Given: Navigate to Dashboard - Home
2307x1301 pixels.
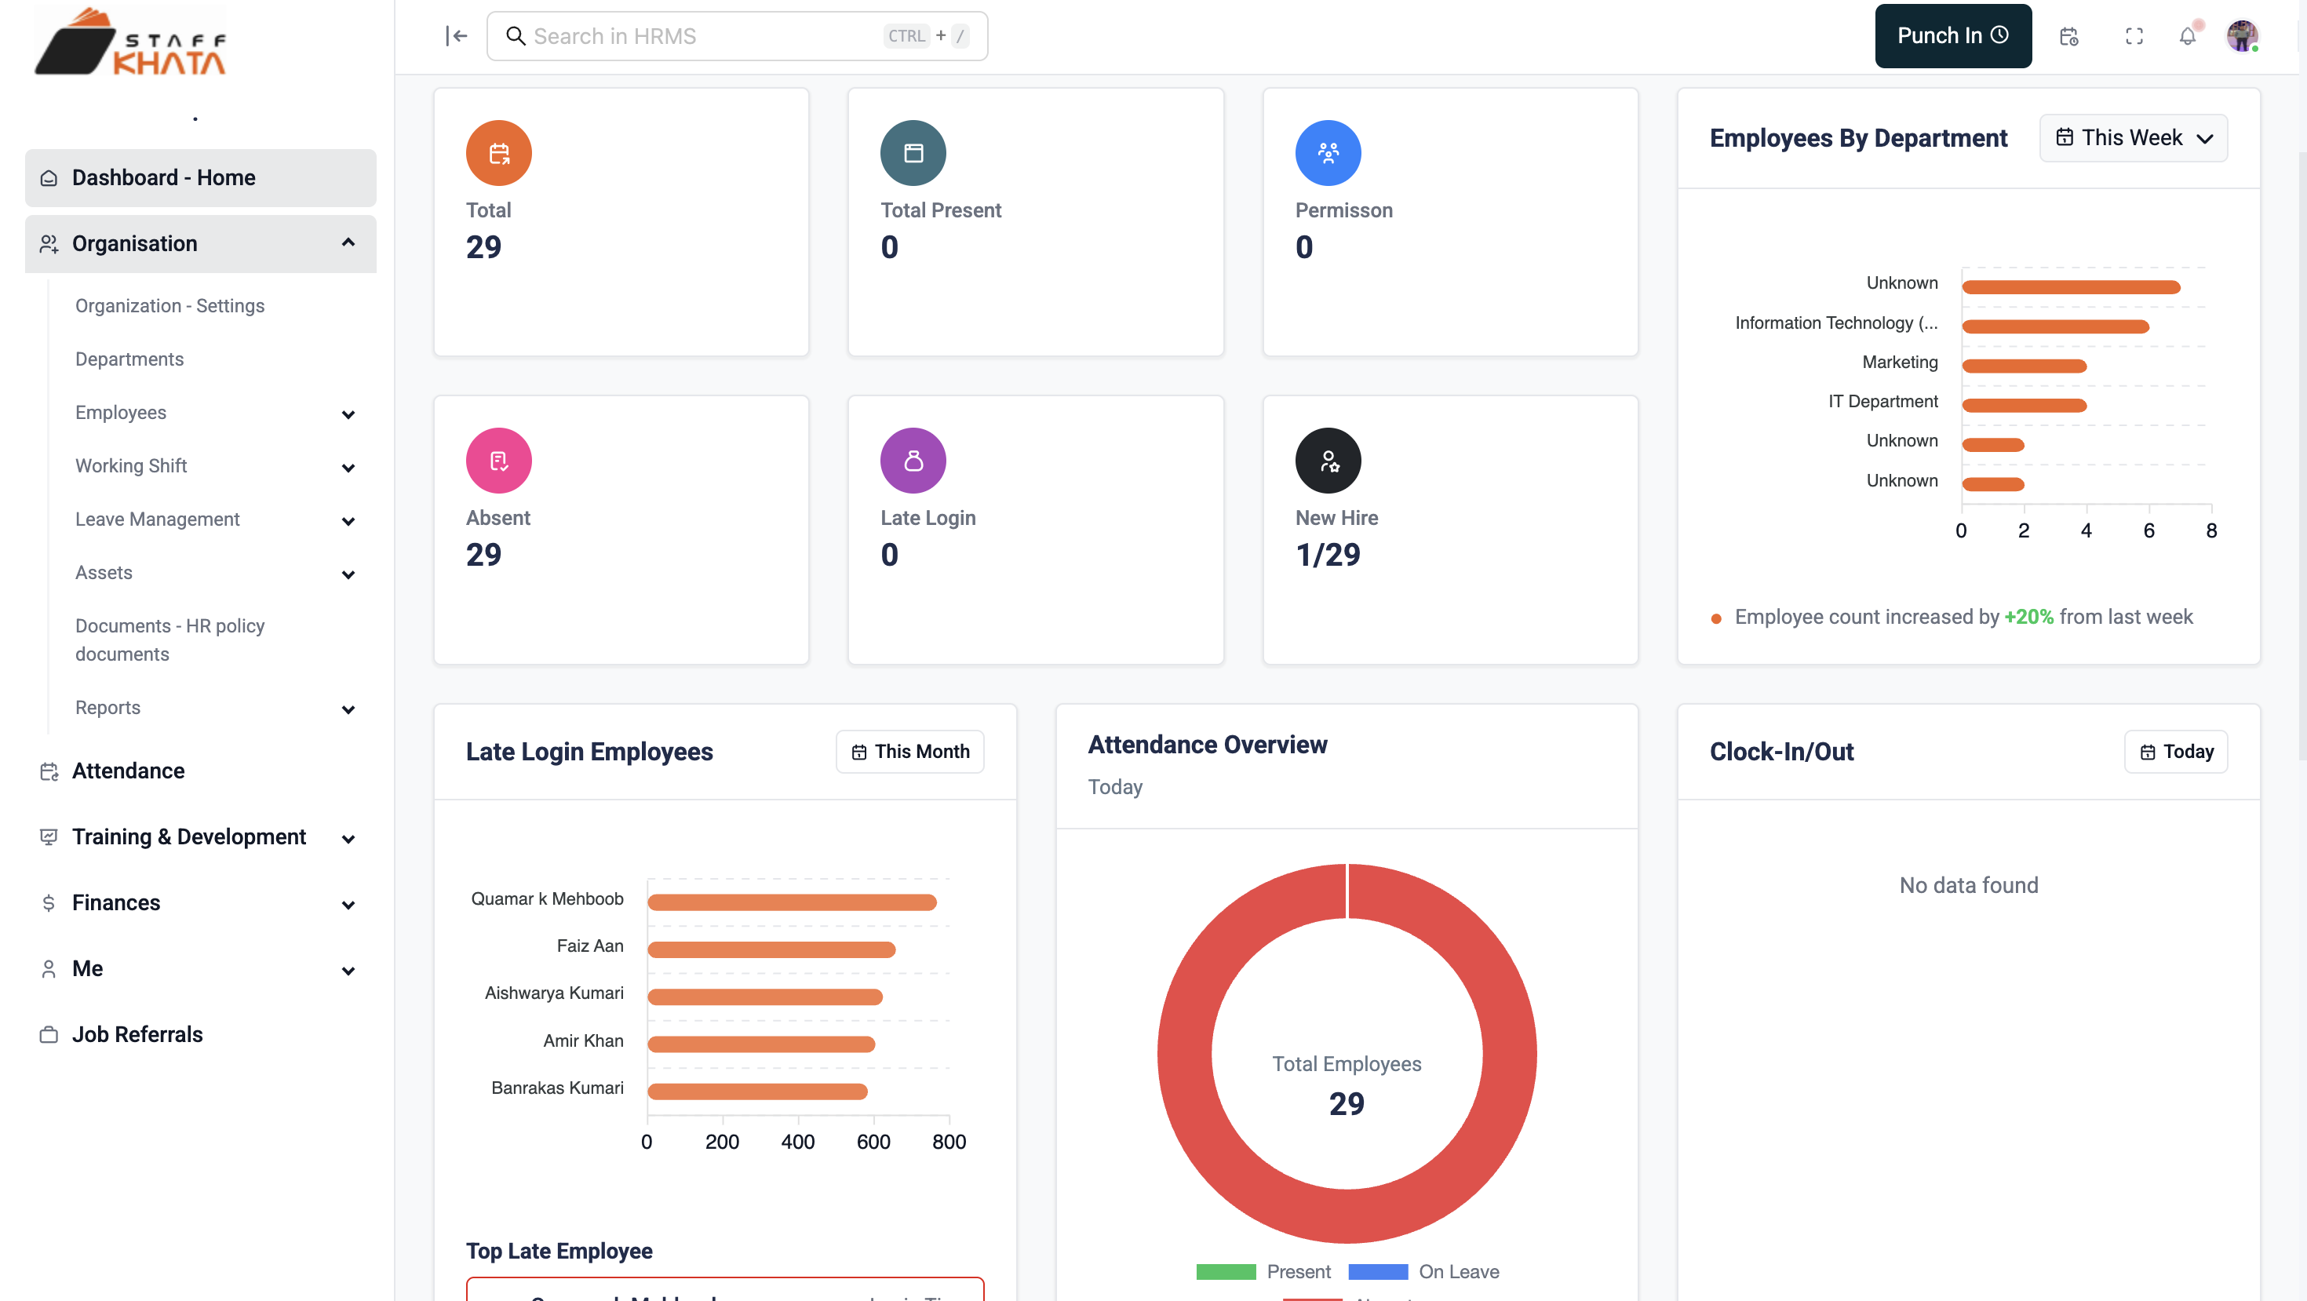Looking at the screenshot, I should (164, 177).
